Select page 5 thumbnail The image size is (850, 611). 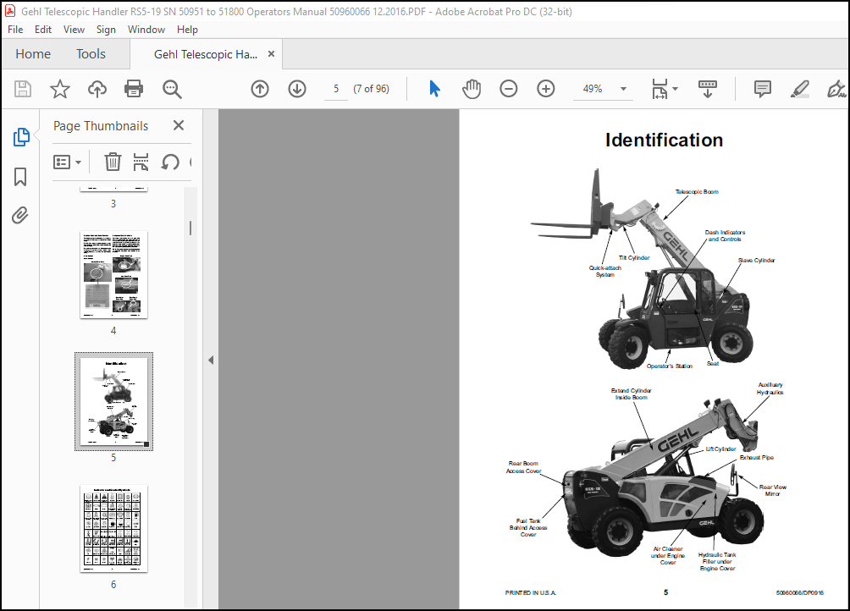point(113,401)
